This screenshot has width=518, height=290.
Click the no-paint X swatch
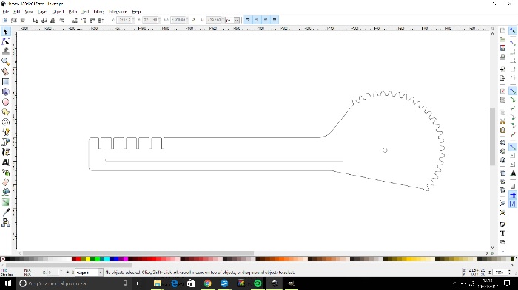click(3, 259)
